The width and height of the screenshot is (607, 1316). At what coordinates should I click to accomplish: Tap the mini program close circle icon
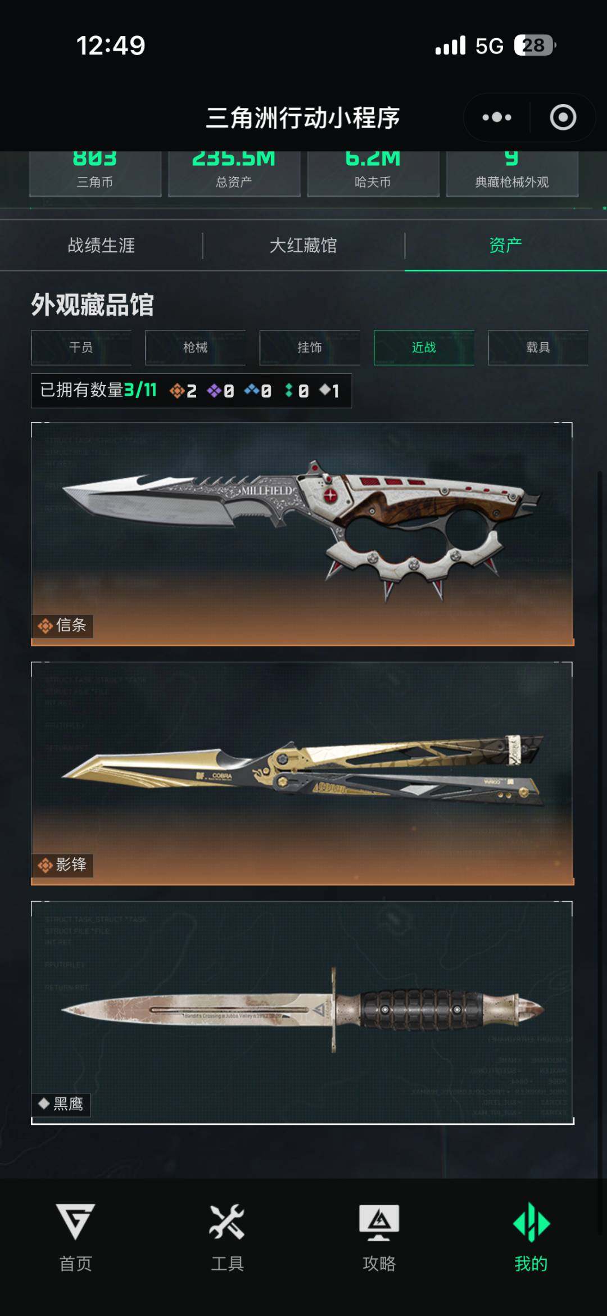pos(563,117)
